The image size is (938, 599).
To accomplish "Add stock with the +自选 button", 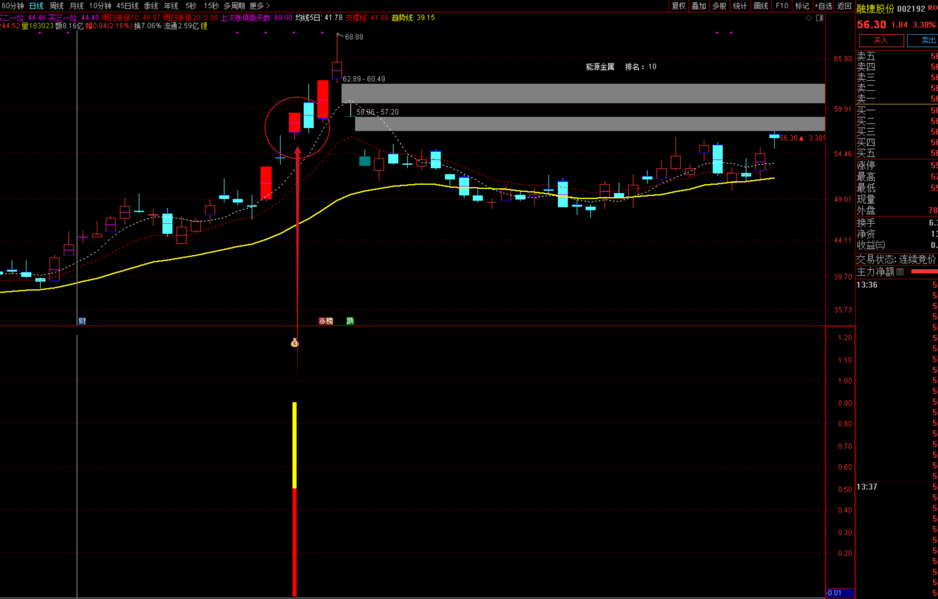I will tap(823, 6).
